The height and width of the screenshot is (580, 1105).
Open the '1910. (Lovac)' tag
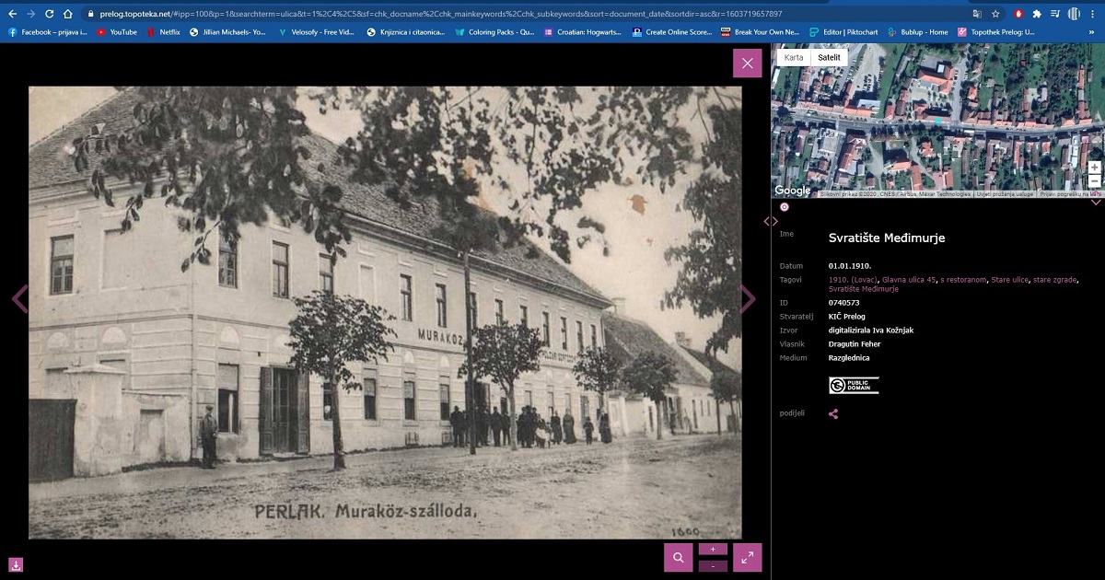[x=853, y=280]
